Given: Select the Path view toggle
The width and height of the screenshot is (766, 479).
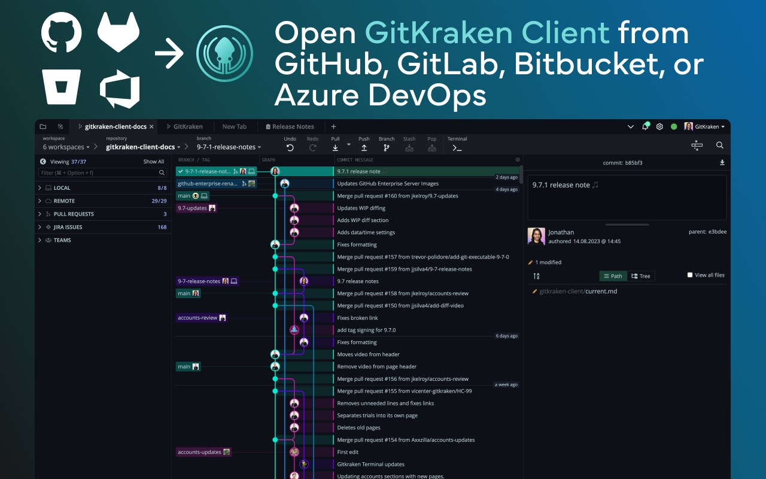Looking at the screenshot, I should pos(613,276).
